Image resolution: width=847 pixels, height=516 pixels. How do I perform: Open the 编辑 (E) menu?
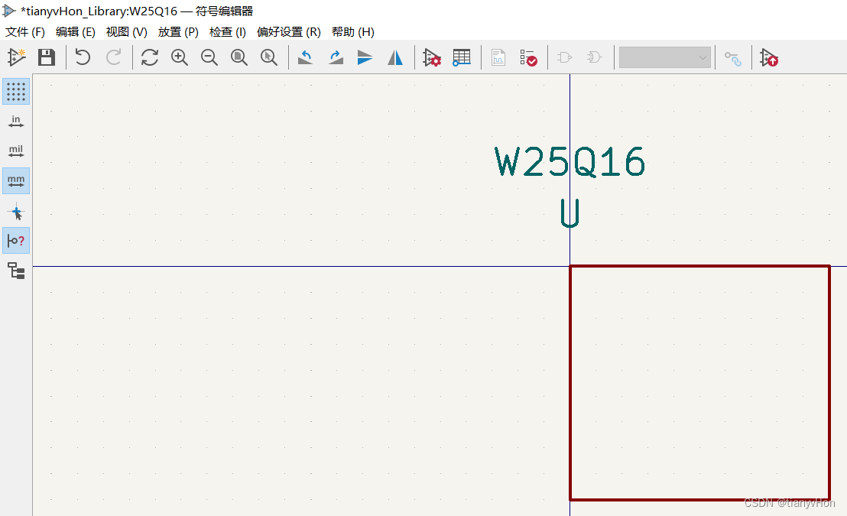tap(75, 32)
